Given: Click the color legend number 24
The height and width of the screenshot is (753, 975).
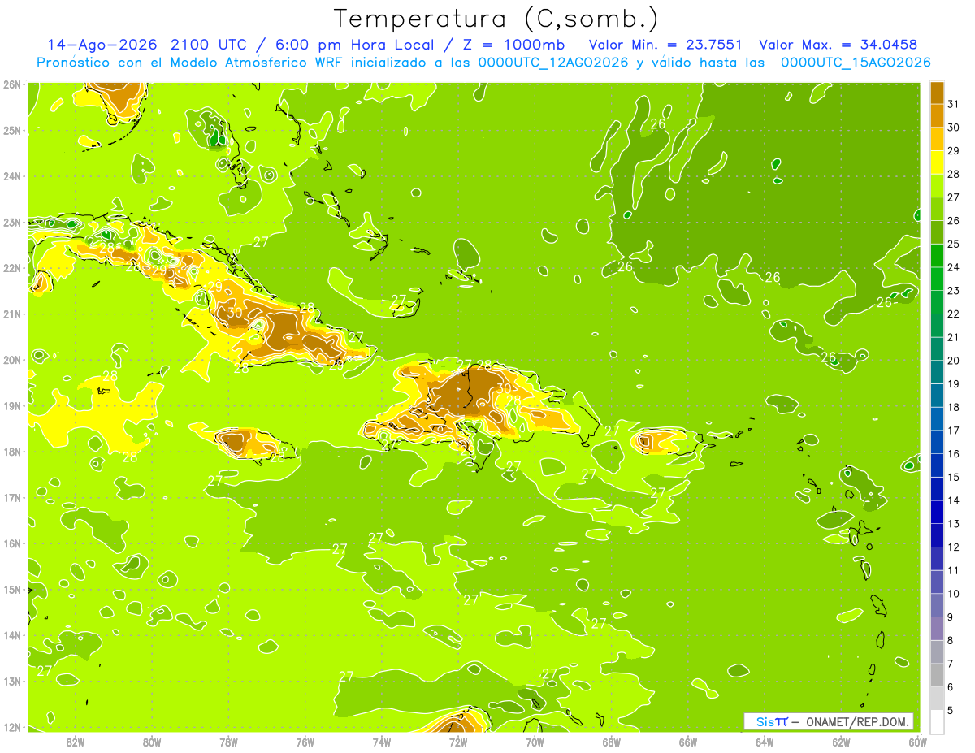Looking at the screenshot, I should coord(954,267).
